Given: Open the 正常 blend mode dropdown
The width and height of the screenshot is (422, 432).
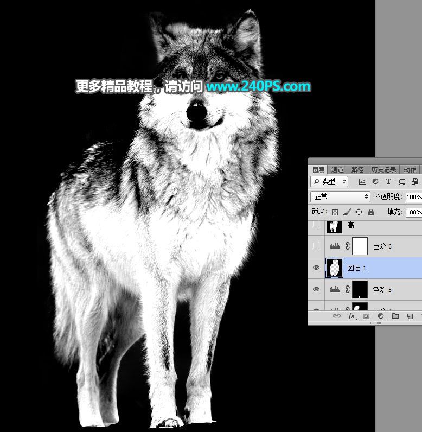Looking at the screenshot, I should pyautogui.click(x=340, y=196).
